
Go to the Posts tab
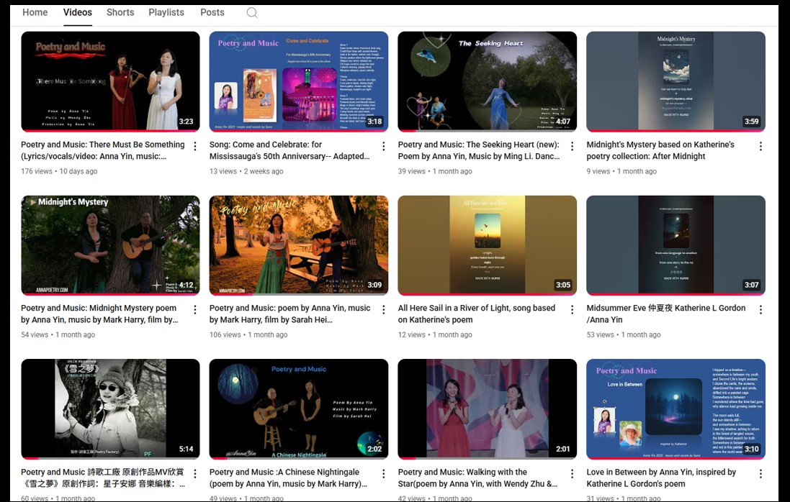(x=212, y=12)
